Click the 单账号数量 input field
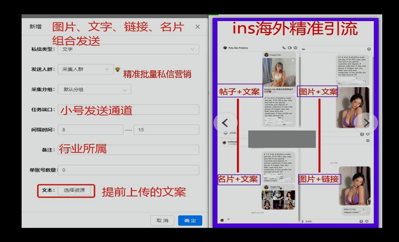This screenshot has width=399, height=242. pos(128,170)
